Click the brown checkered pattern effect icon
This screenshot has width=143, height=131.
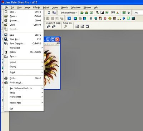114,18
